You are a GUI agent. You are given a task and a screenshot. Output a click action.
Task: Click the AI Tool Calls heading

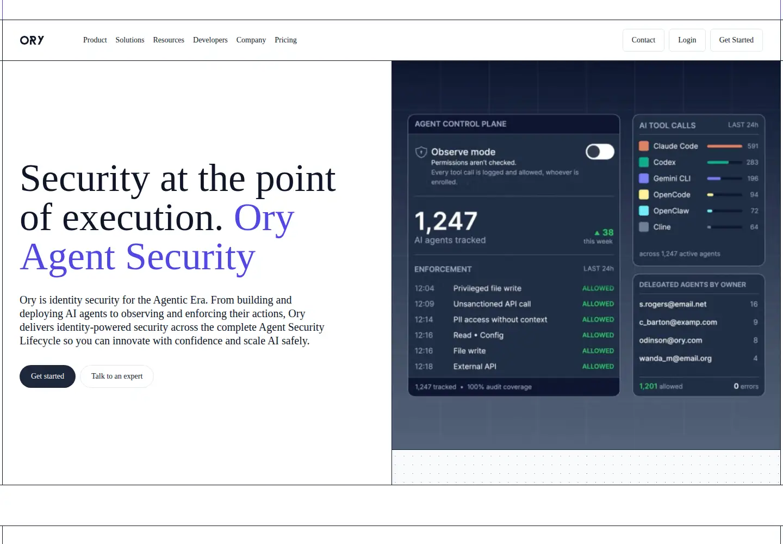pyautogui.click(x=667, y=125)
